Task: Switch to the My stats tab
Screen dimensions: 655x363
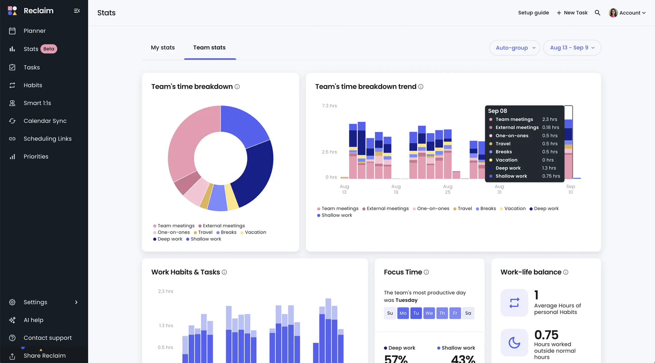Action: click(163, 47)
